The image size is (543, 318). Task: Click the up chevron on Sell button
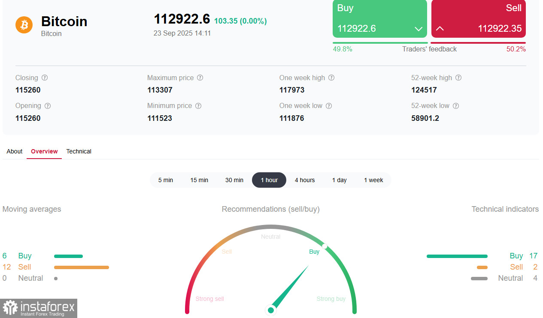click(440, 29)
